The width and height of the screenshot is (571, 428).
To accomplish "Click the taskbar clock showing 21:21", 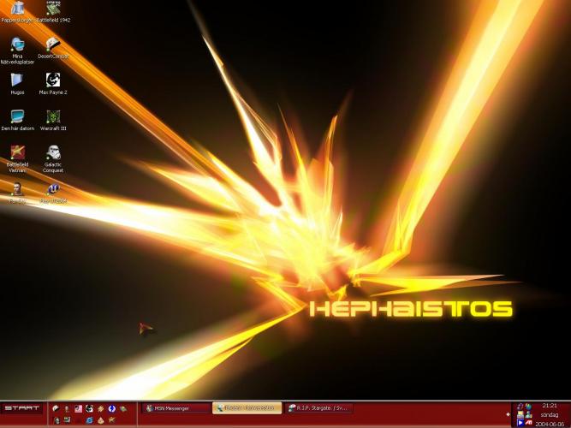I will pyautogui.click(x=549, y=405).
